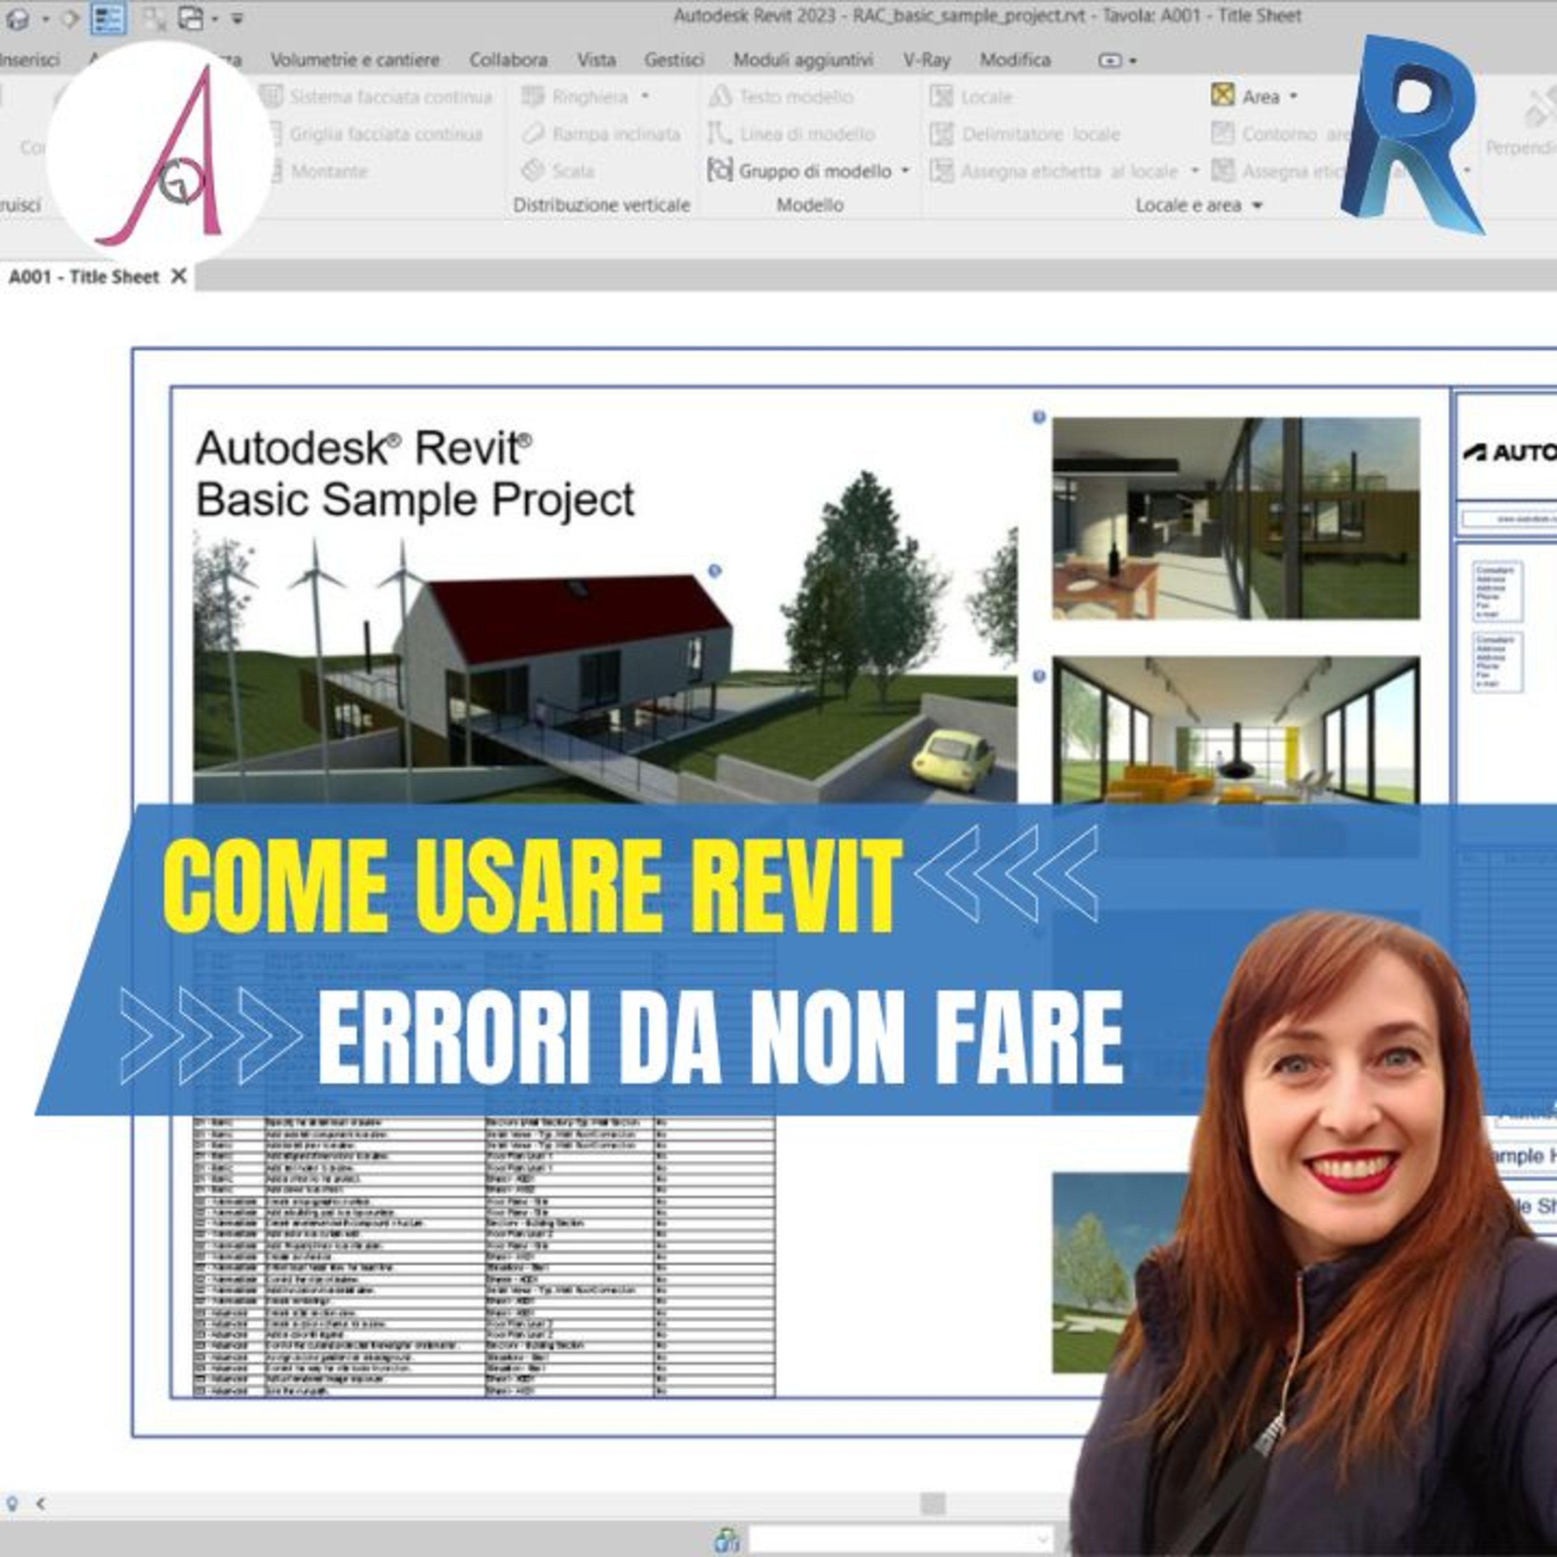Select the Locale room tool

(x=971, y=97)
